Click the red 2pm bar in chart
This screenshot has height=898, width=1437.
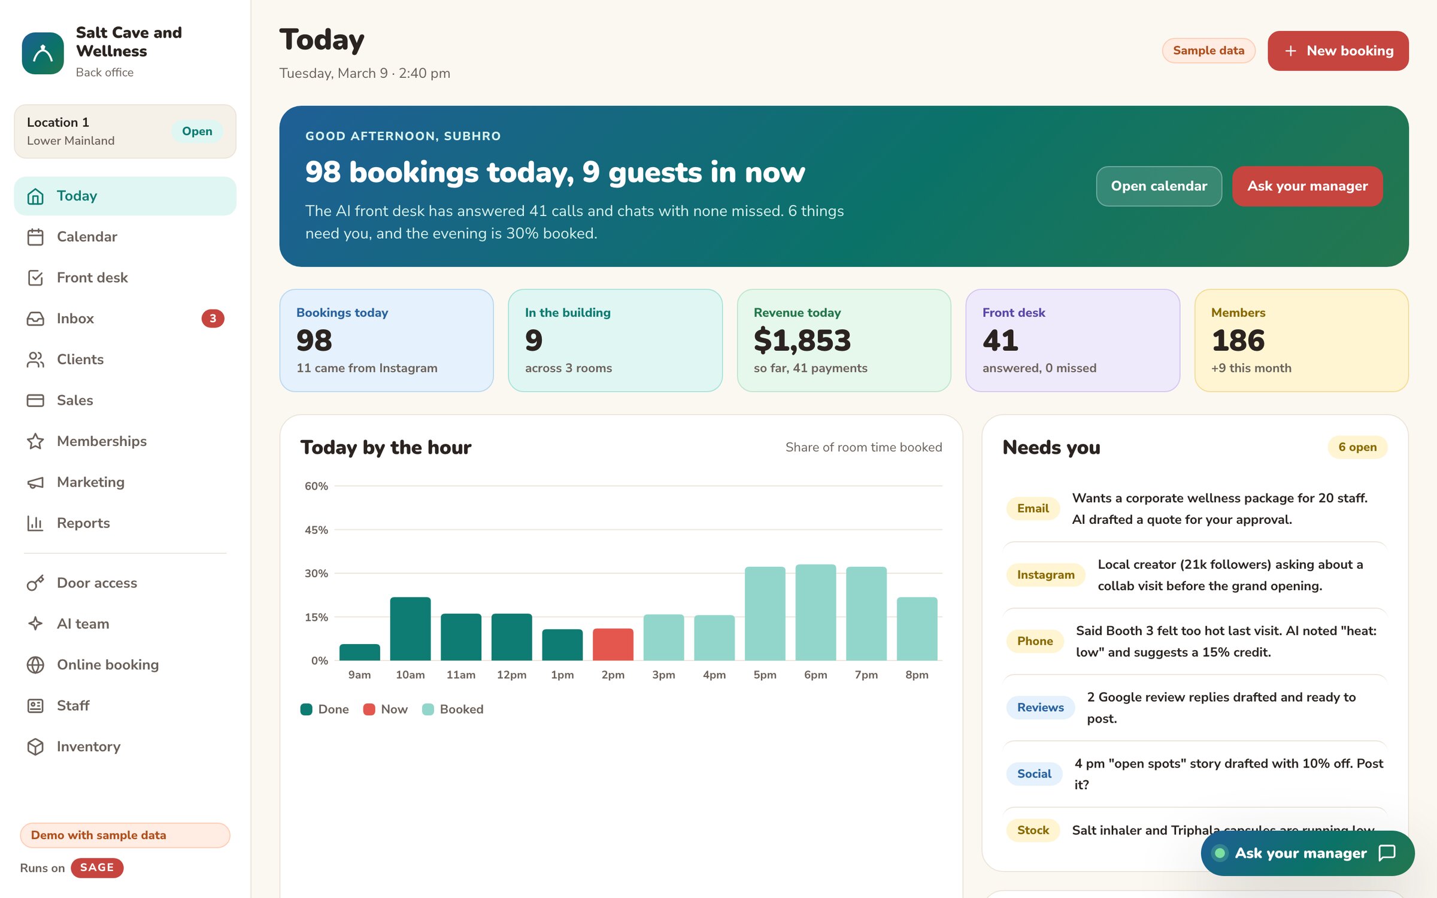pyautogui.click(x=613, y=644)
